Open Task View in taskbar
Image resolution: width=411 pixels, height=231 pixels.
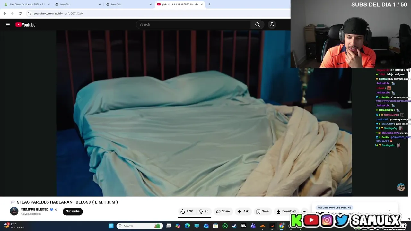coord(169,226)
